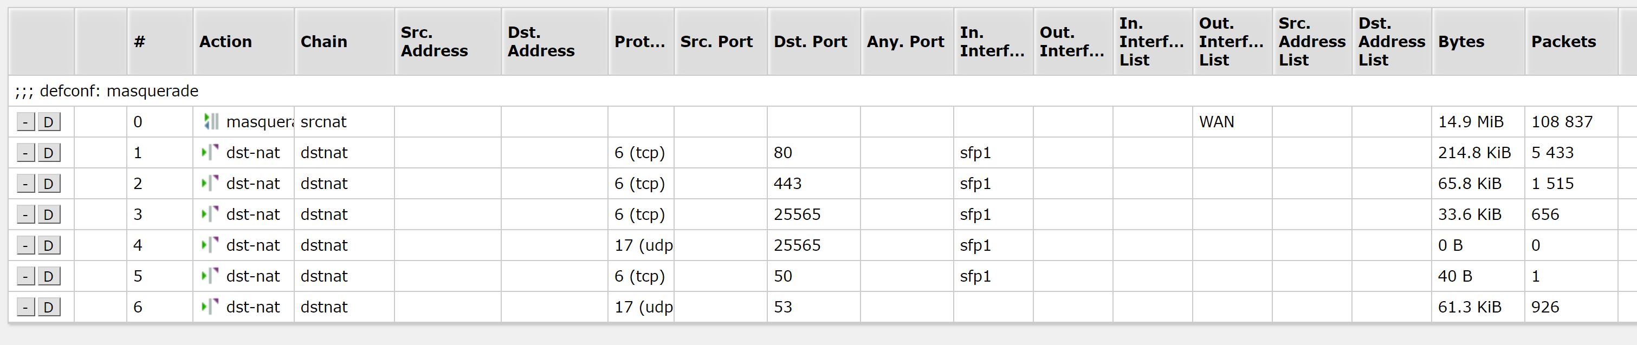Disable rule 1 using its D button
1637x345 pixels.
[x=49, y=153]
